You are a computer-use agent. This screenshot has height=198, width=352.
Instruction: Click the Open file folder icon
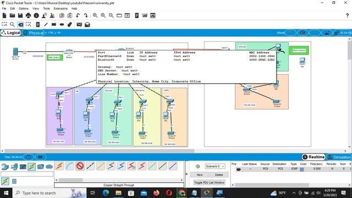[x=12, y=15]
